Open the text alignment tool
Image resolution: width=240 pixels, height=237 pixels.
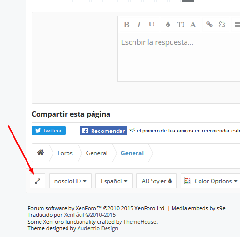click(237, 25)
